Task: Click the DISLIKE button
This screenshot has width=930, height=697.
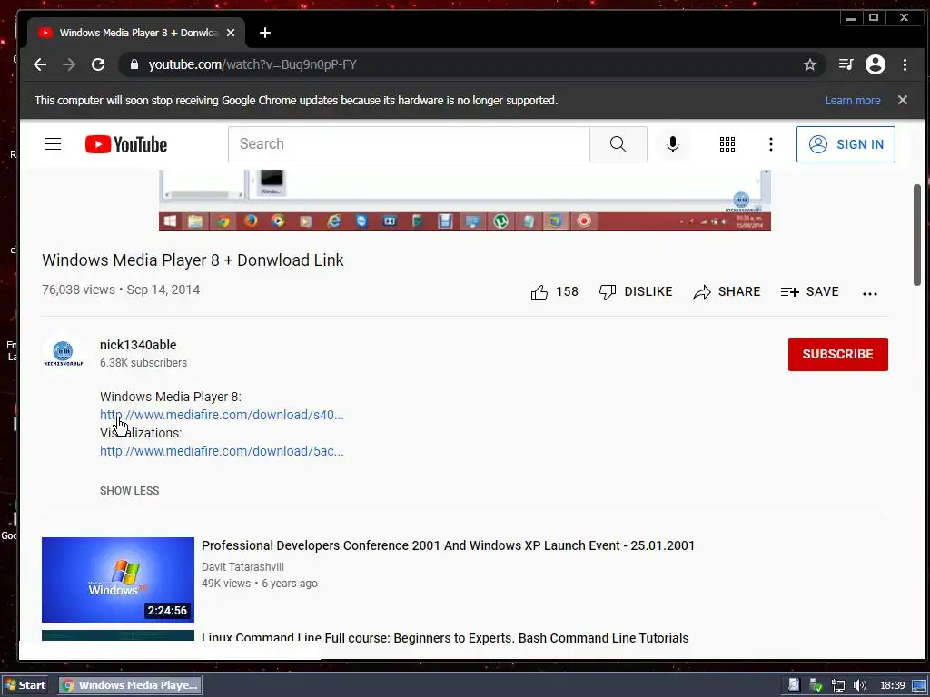Action: (635, 291)
